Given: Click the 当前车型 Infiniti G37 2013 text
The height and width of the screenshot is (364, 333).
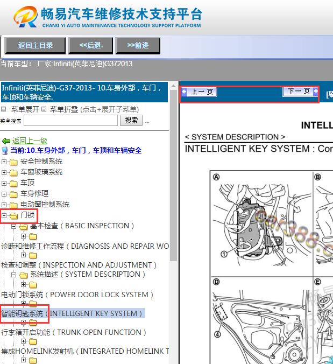Looking at the screenshot, I should 67,64.
